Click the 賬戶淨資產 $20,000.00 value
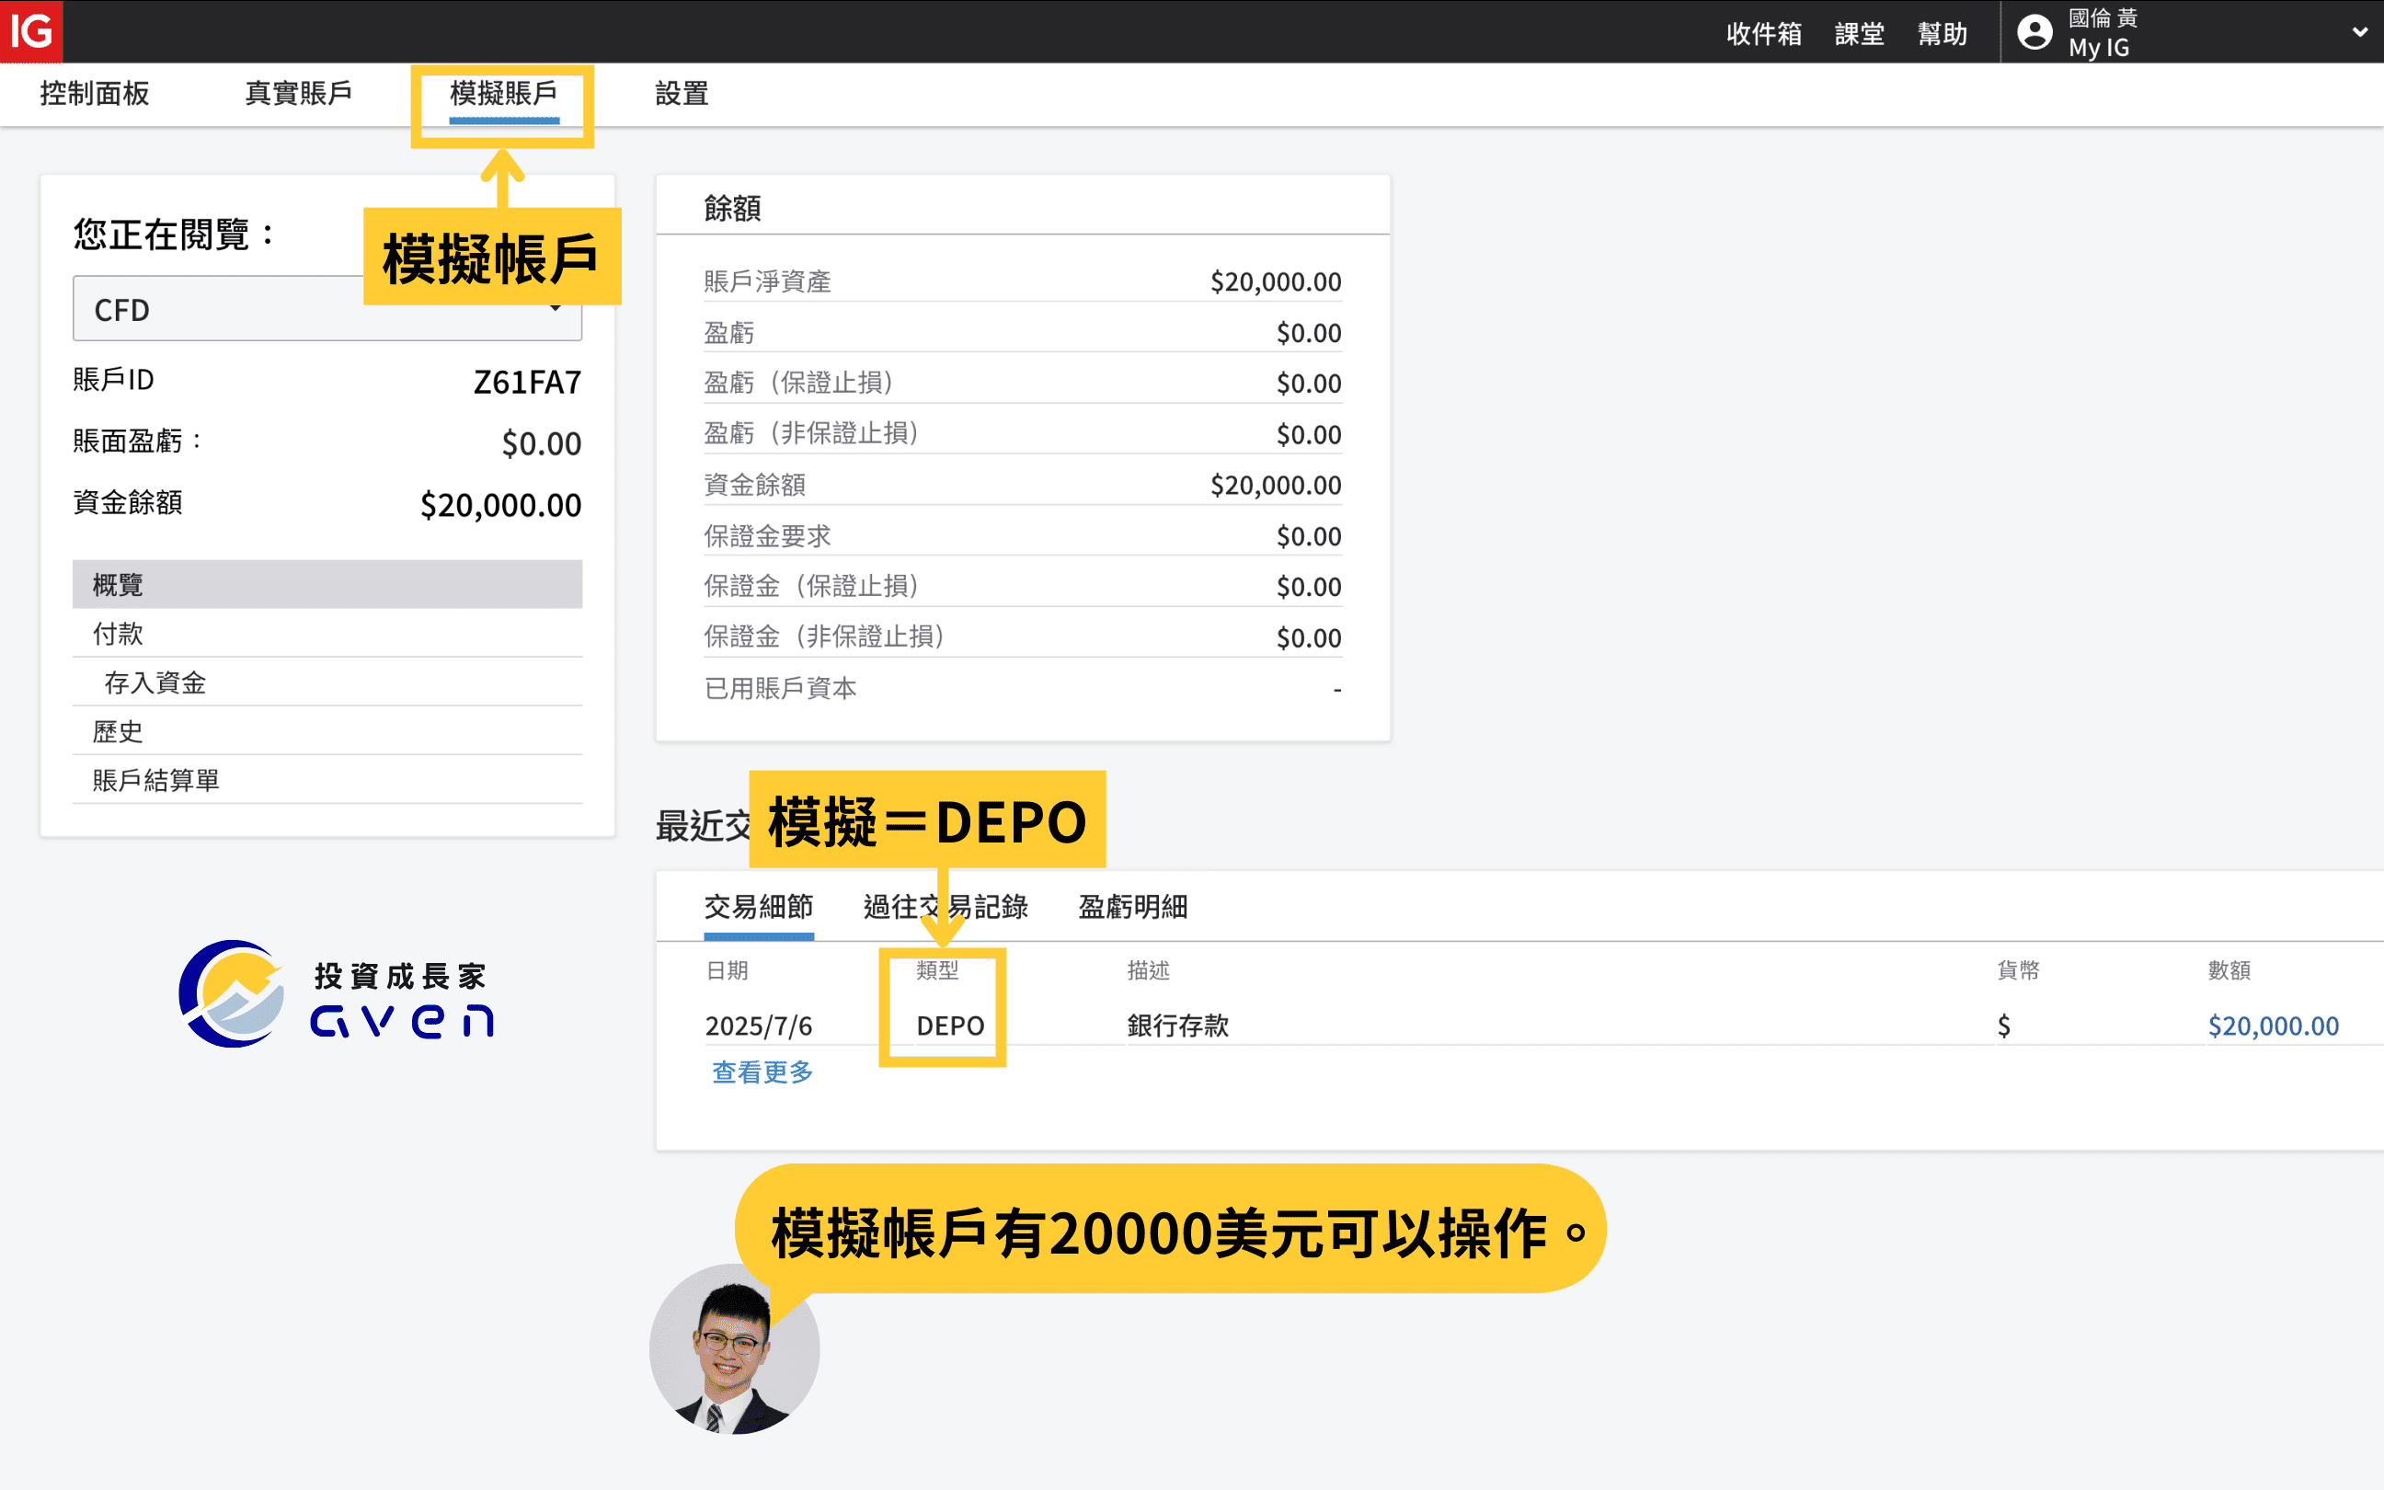 pyautogui.click(x=1276, y=281)
